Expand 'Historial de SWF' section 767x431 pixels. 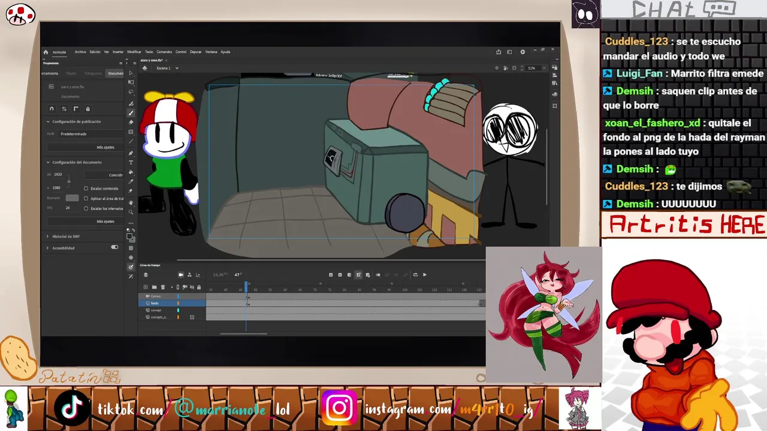coord(48,236)
